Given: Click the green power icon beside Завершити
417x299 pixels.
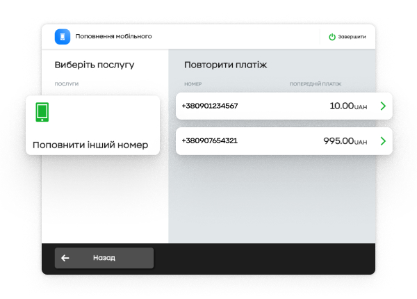Looking at the screenshot, I should tap(332, 37).
